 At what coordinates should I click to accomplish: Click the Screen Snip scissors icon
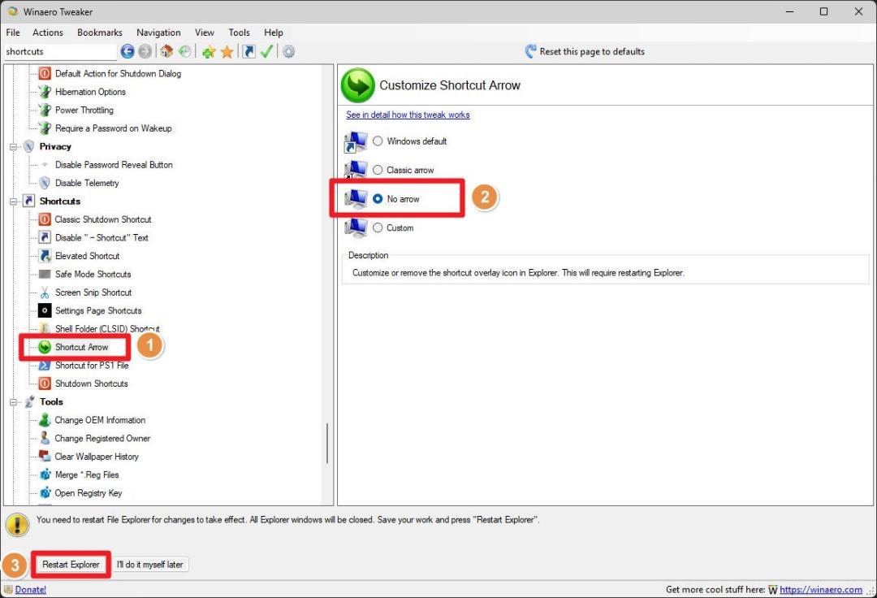(x=45, y=292)
